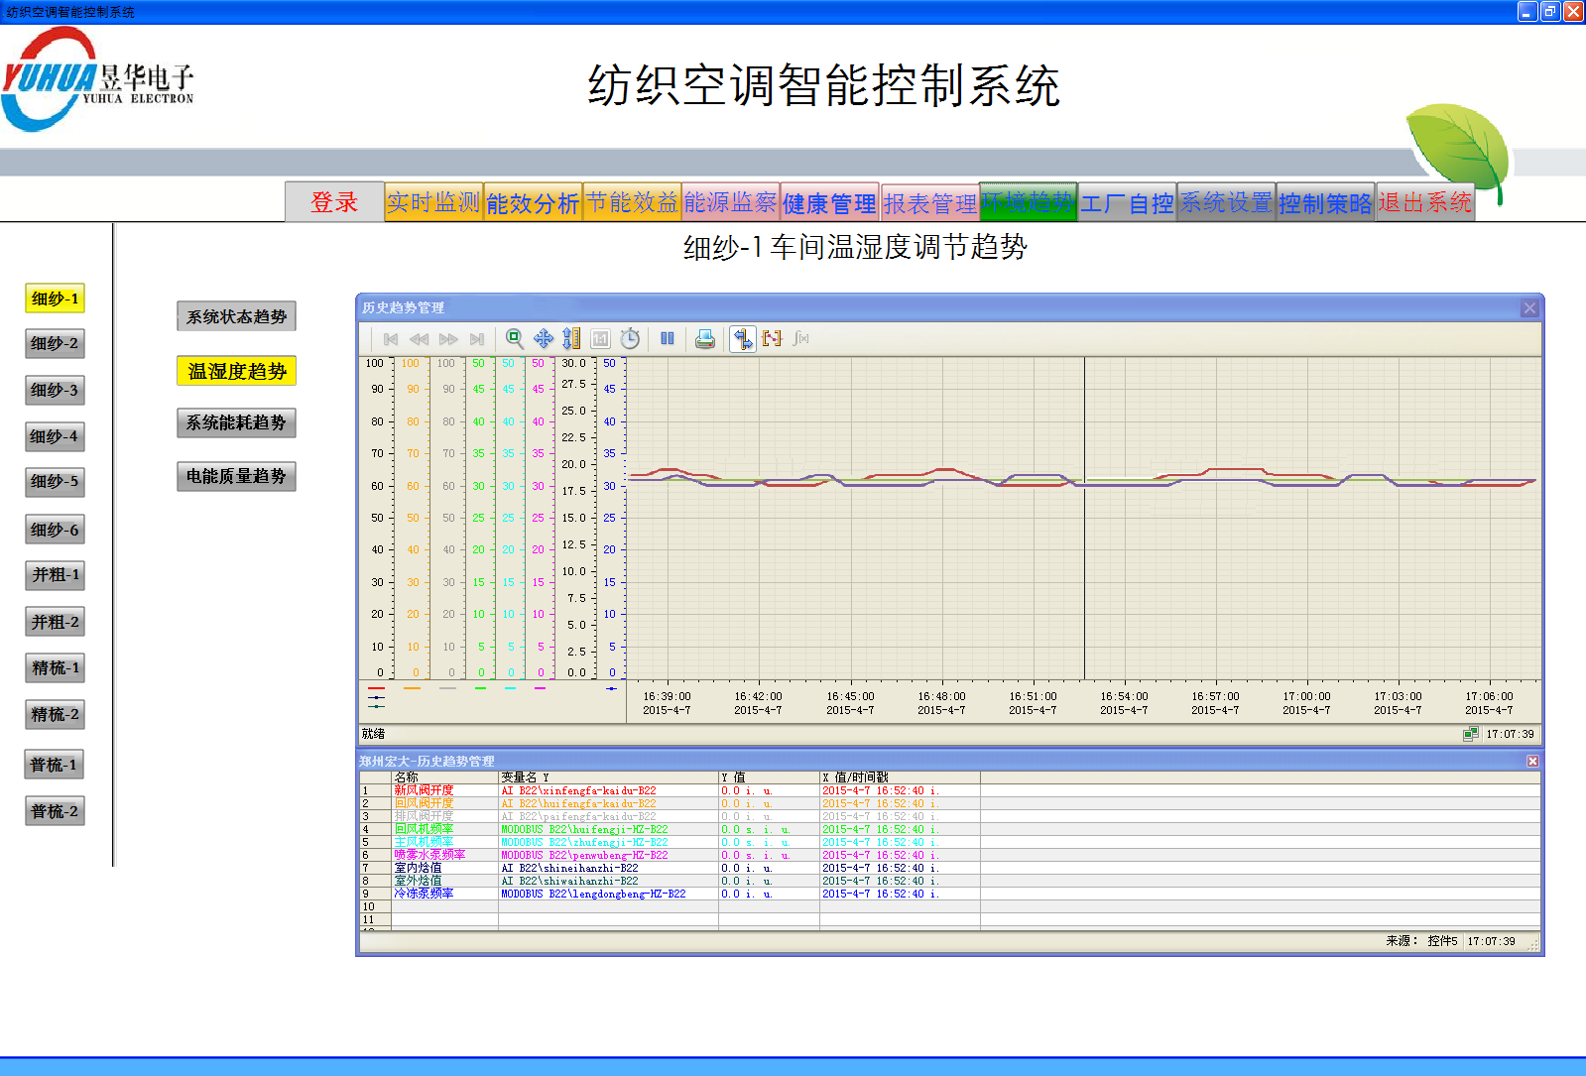Viewport: 1586px width, 1076px height.
Task: Click the vertical ruler line in chart
Action: tap(1084, 519)
